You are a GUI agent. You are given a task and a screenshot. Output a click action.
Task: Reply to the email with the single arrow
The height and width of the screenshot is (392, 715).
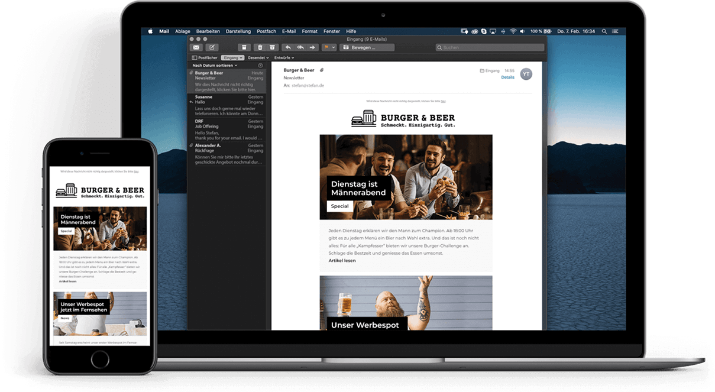click(x=288, y=47)
